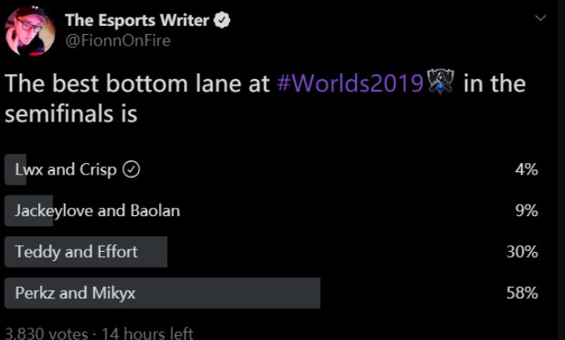Screen dimensions: 565x340
Task: Click the 9% result percentage
Action: (527, 210)
